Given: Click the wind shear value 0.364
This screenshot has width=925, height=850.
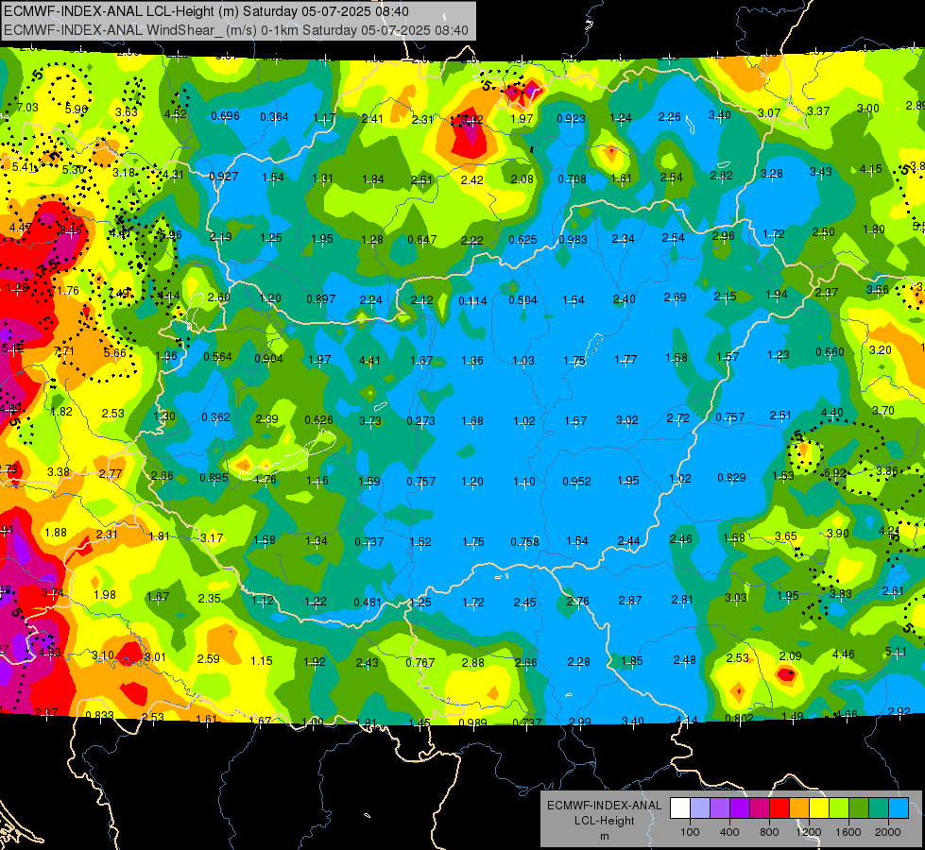Looking at the screenshot, I should pos(274,117).
